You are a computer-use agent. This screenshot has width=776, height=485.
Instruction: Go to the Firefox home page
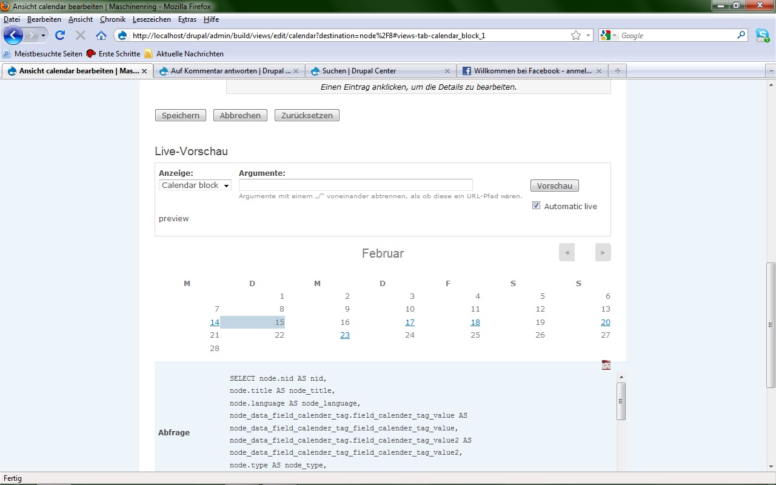[101, 35]
